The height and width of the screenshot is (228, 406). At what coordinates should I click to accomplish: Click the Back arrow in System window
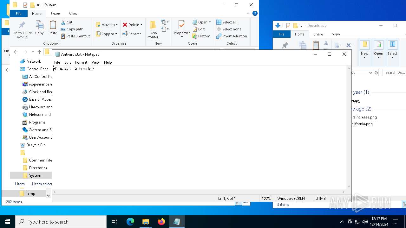[x=16, y=52]
